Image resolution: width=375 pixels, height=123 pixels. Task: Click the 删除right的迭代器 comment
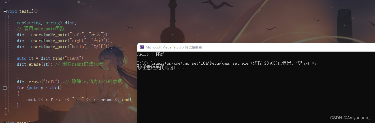[x=79, y=64]
